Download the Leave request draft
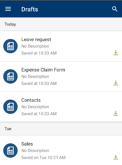Viewport: 122px width, 165px height. tap(116, 53)
